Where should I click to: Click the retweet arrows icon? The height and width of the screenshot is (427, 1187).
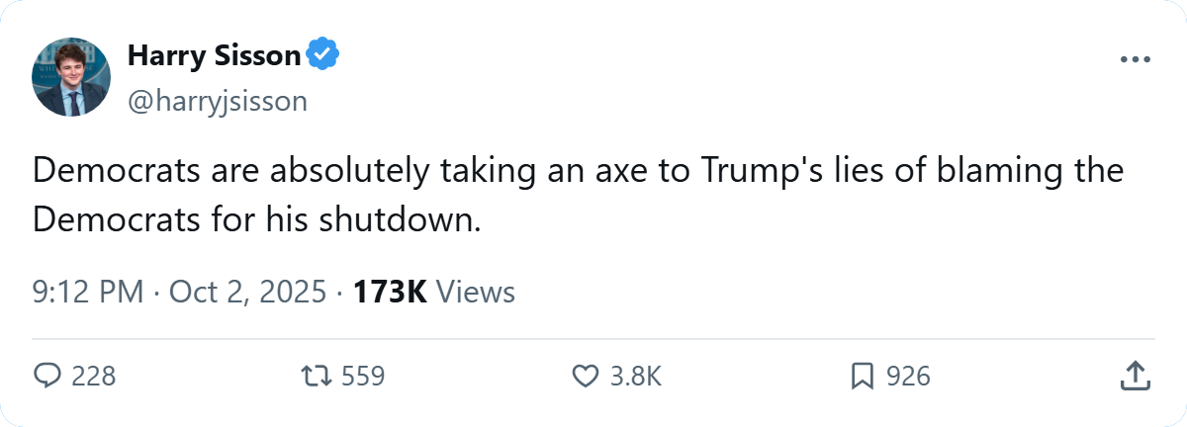click(317, 376)
